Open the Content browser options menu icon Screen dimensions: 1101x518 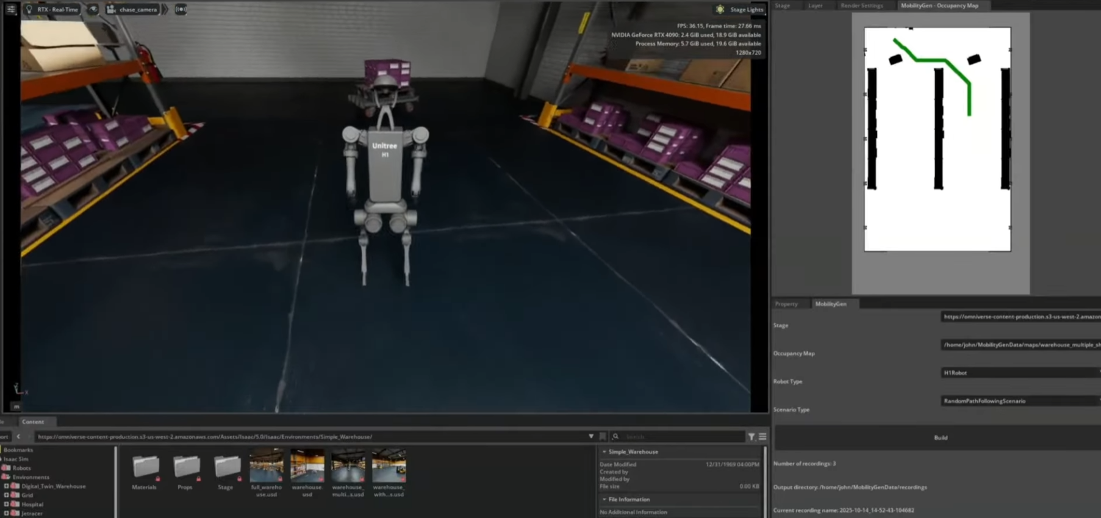coord(762,437)
